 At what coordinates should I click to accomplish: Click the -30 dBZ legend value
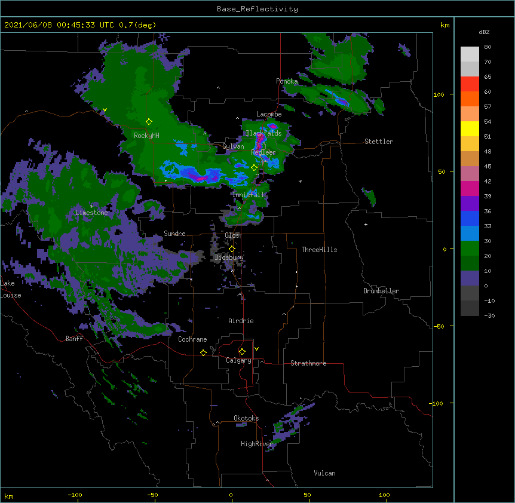[x=489, y=315]
